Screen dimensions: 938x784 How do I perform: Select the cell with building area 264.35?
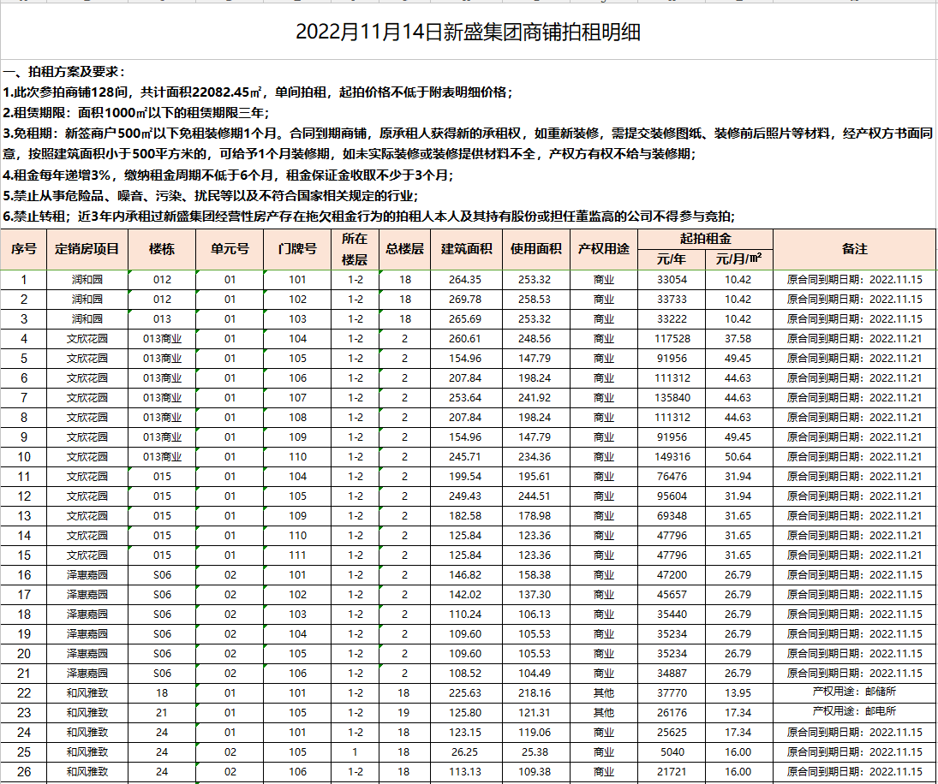tap(466, 280)
